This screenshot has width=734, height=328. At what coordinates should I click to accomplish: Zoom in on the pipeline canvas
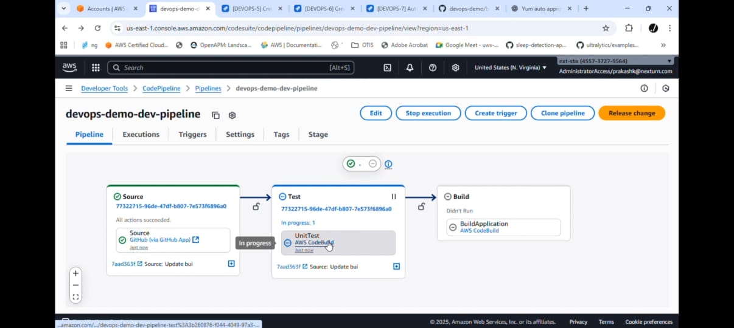click(75, 273)
